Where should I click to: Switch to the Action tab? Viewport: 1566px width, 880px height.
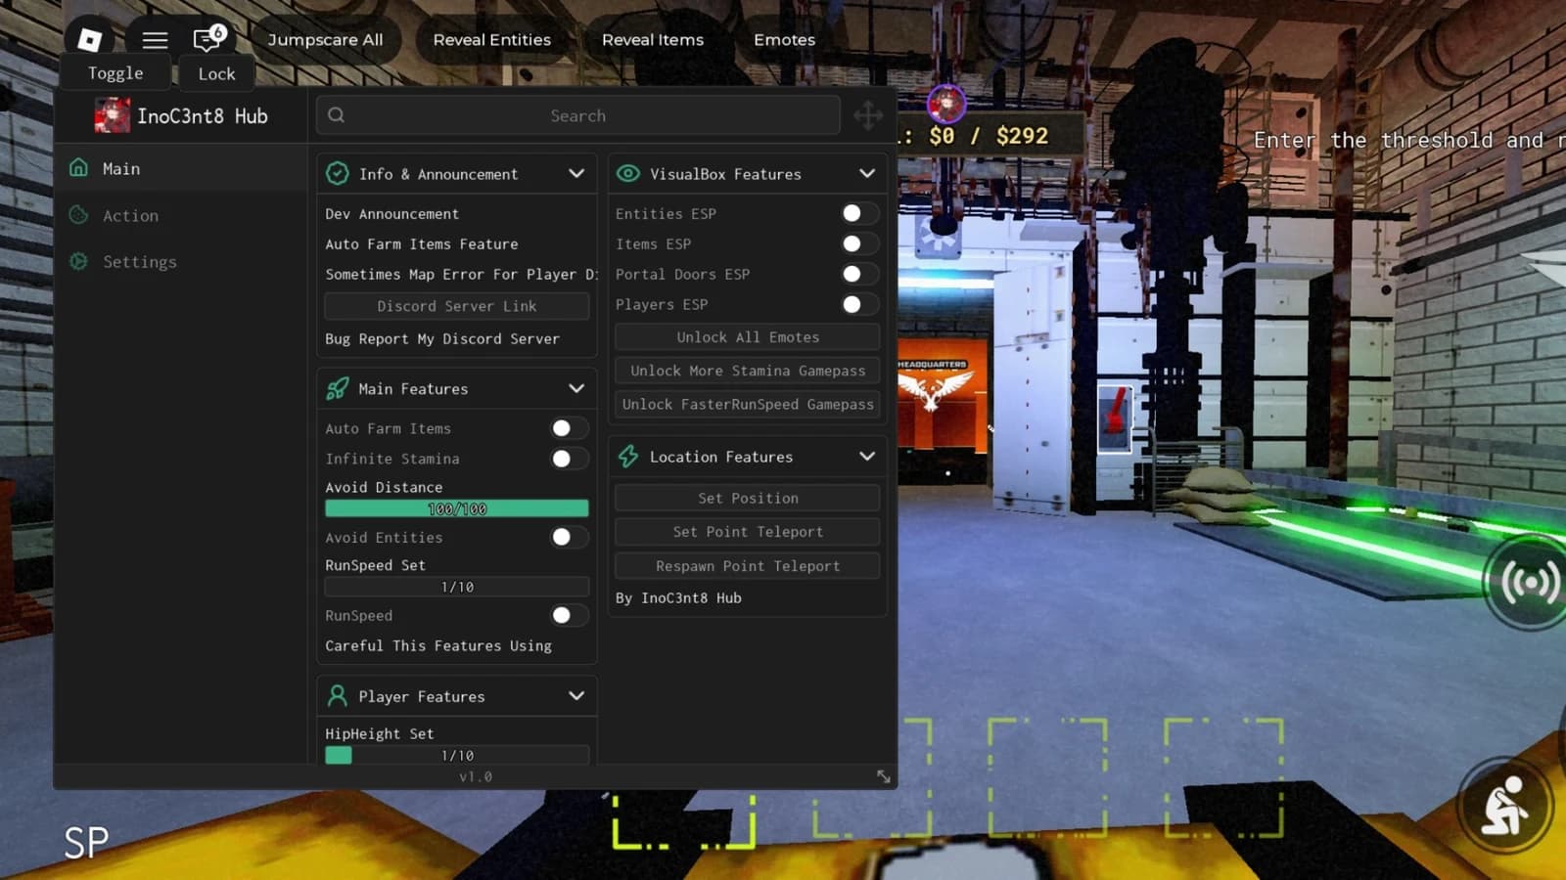181,215
